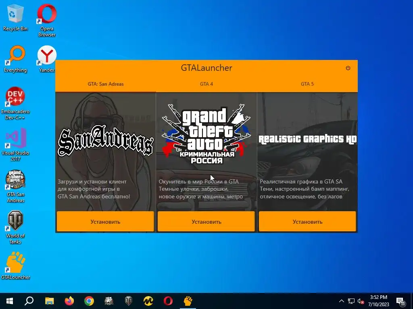This screenshot has width=413, height=309.
Task: Install Realistic Graphics HD via Установить
Action: pos(307,222)
